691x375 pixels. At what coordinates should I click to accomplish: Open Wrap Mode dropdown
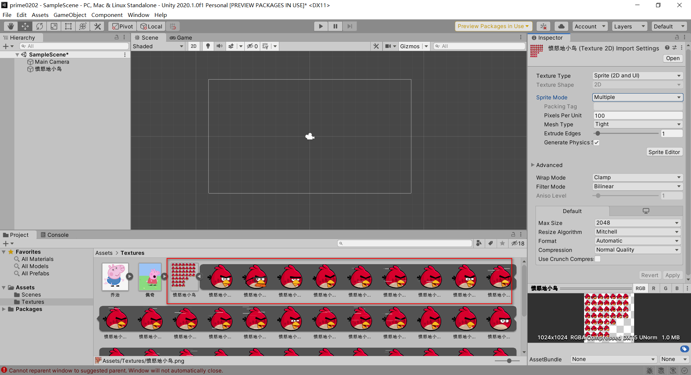(x=637, y=177)
